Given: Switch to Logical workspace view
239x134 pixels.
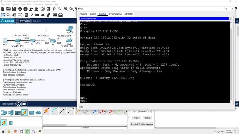Looking at the screenshot, I should pyautogui.click(x=7, y=21).
